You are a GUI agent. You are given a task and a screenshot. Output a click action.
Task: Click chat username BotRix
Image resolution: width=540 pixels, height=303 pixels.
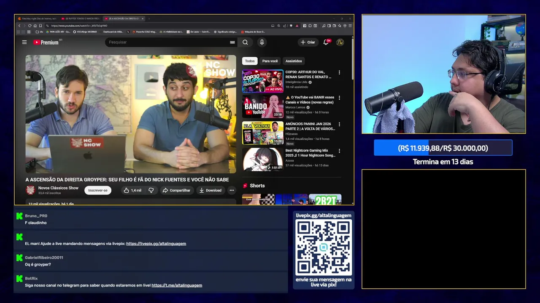31,279
